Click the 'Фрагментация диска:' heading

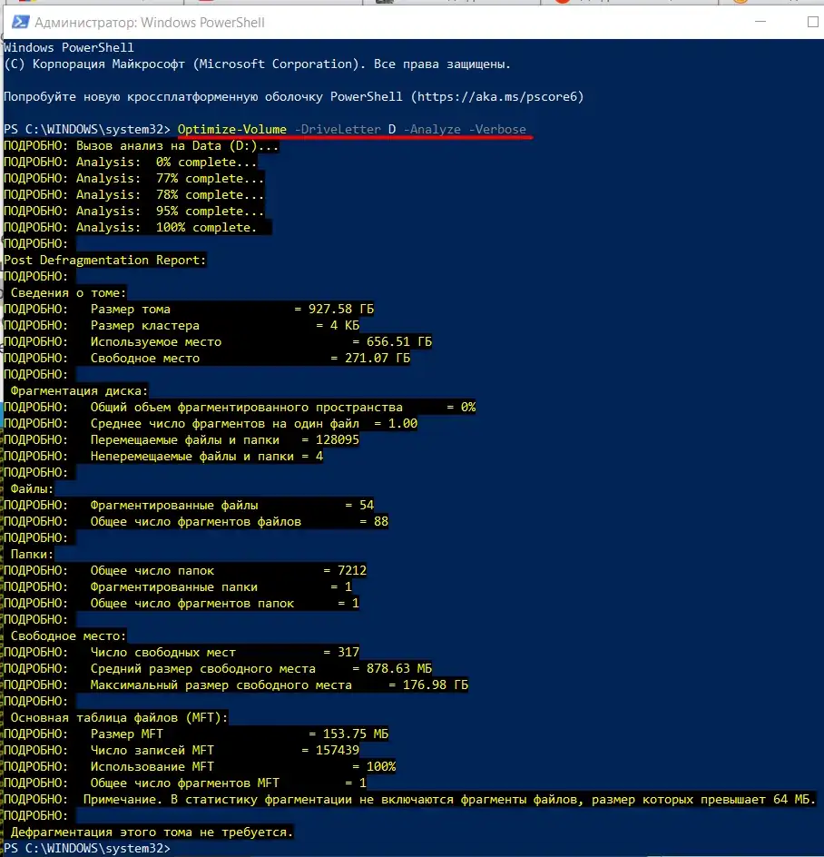click(79, 391)
